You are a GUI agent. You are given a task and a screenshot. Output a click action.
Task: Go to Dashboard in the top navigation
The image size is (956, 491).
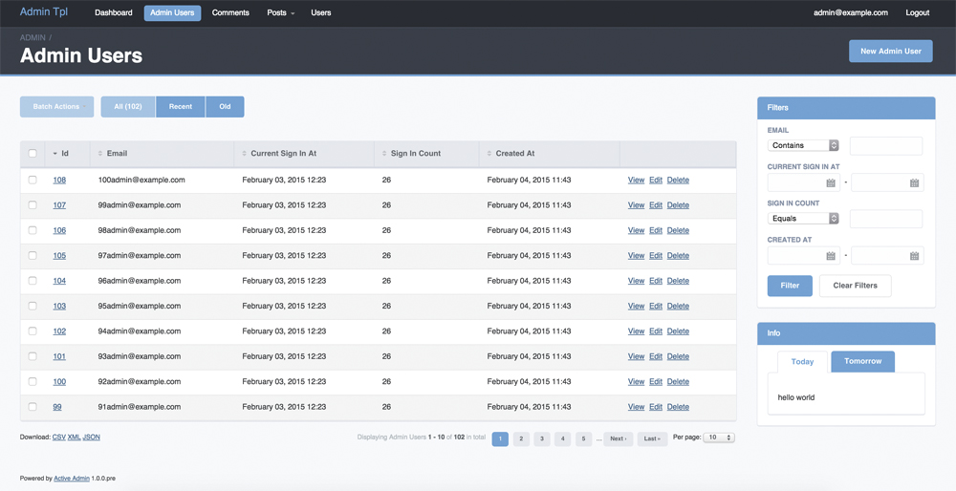point(114,12)
